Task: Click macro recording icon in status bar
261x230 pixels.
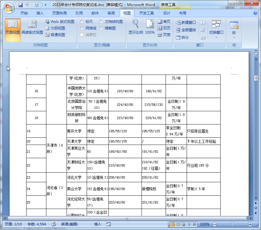Action: (109, 224)
